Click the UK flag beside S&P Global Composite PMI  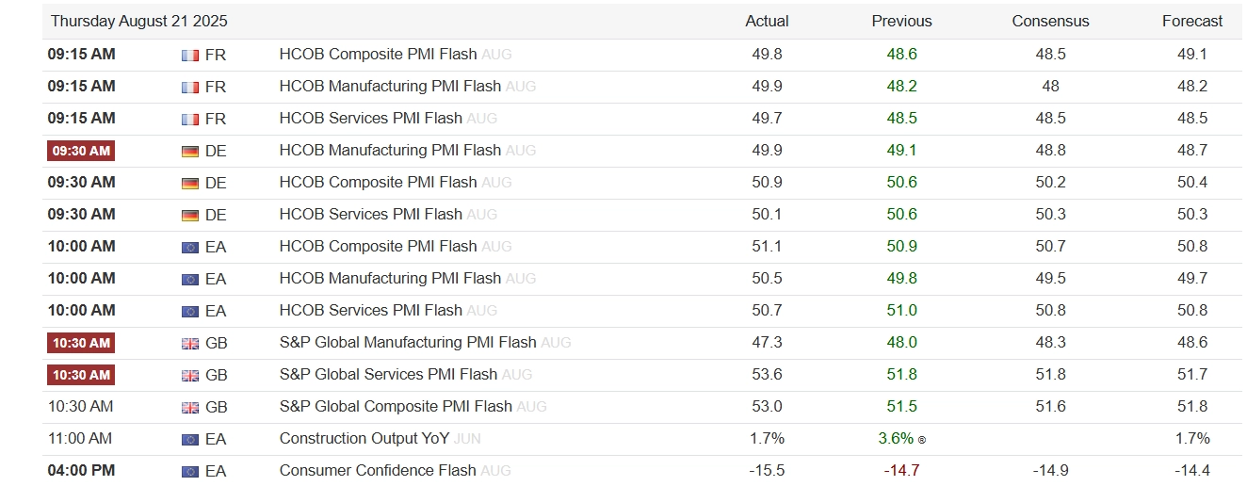pyautogui.click(x=189, y=407)
